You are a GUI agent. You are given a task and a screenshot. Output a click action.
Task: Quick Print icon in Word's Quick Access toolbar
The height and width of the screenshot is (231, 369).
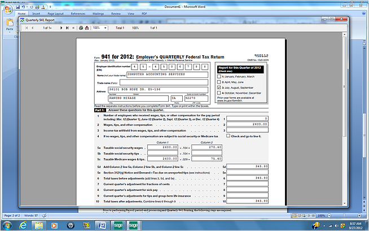click(37, 7)
